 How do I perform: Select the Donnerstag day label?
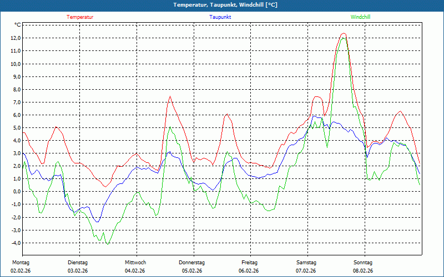click(192, 263)
